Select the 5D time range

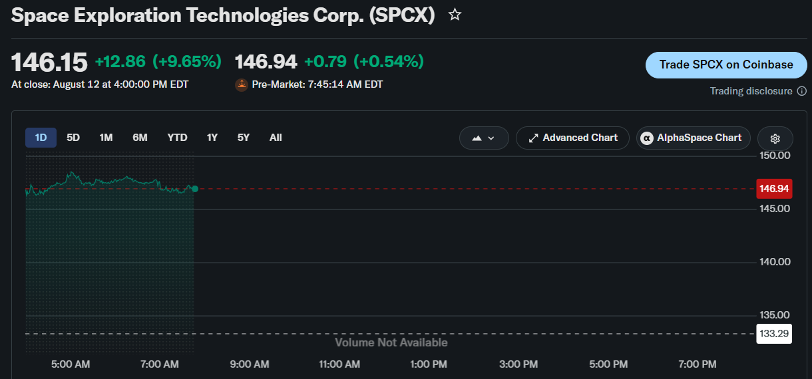pos(73,138)
